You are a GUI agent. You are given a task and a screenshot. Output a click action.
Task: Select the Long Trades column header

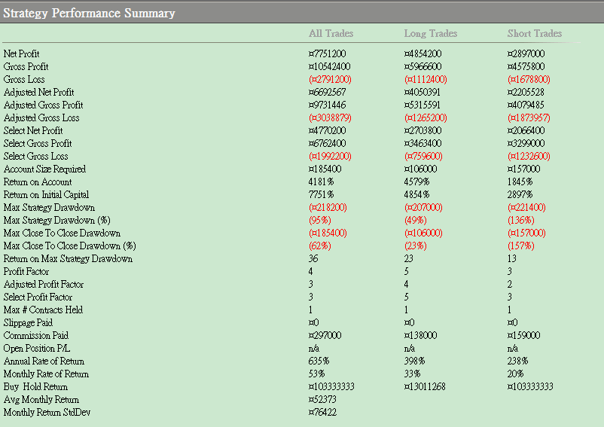430,33
